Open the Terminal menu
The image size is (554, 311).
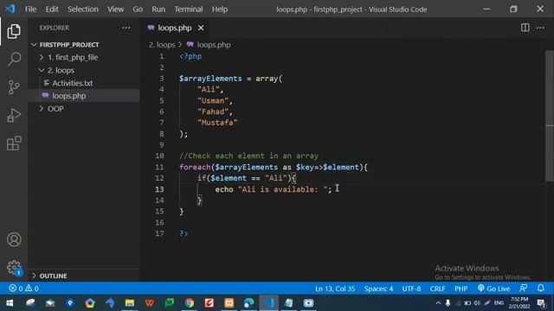189,10
